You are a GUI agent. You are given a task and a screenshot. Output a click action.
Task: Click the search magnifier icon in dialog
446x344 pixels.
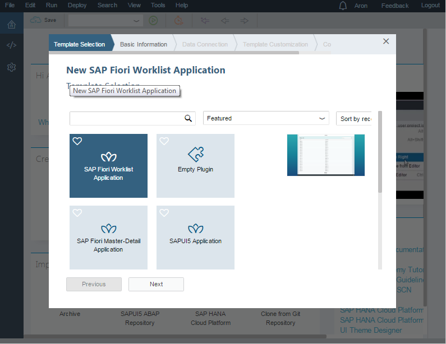pos(188,118)
